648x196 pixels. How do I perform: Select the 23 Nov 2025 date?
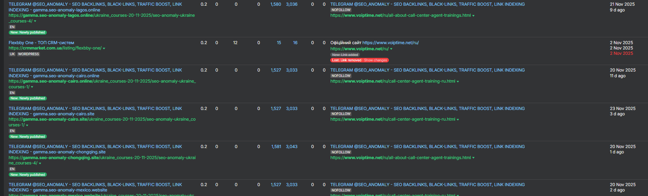coord(623,108)
